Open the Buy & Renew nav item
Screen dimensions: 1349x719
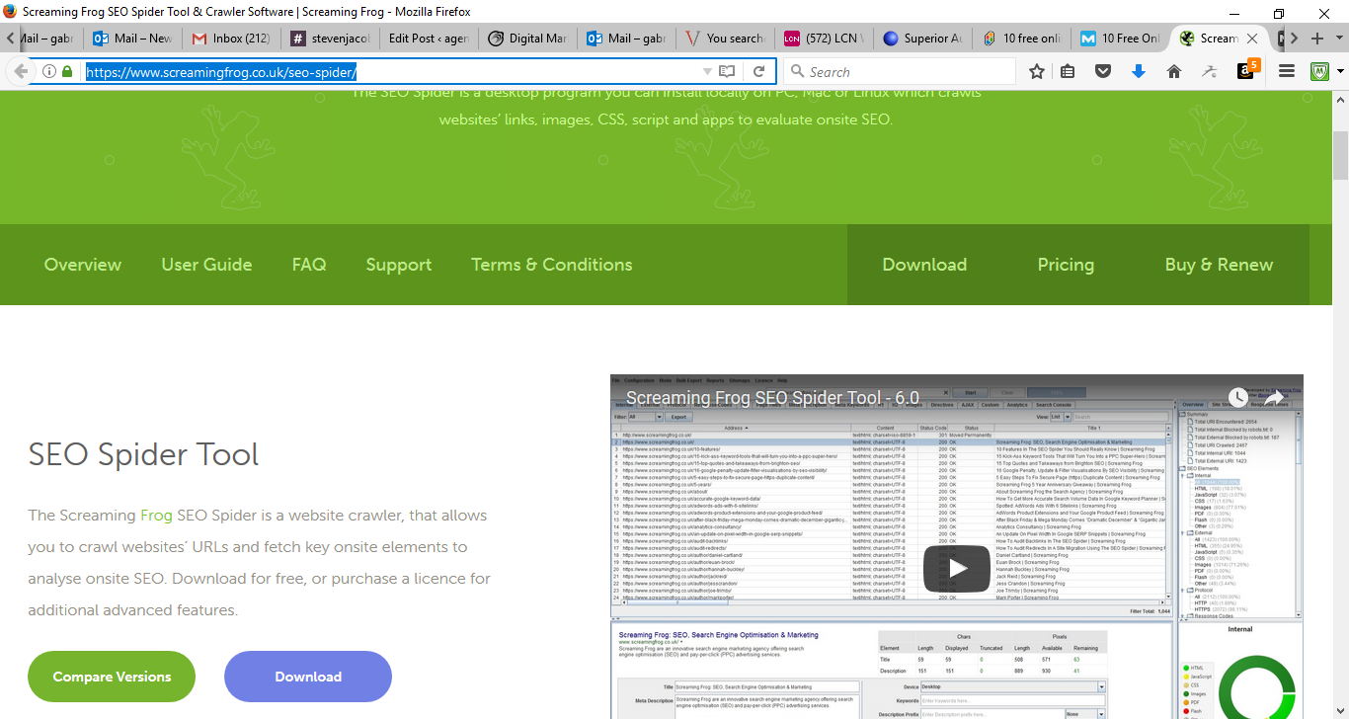click(1219, 265)
